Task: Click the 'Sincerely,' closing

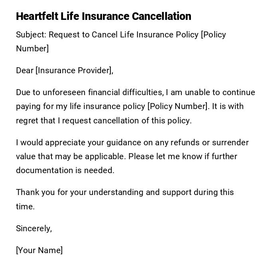Action: click(x=34, y=228)
